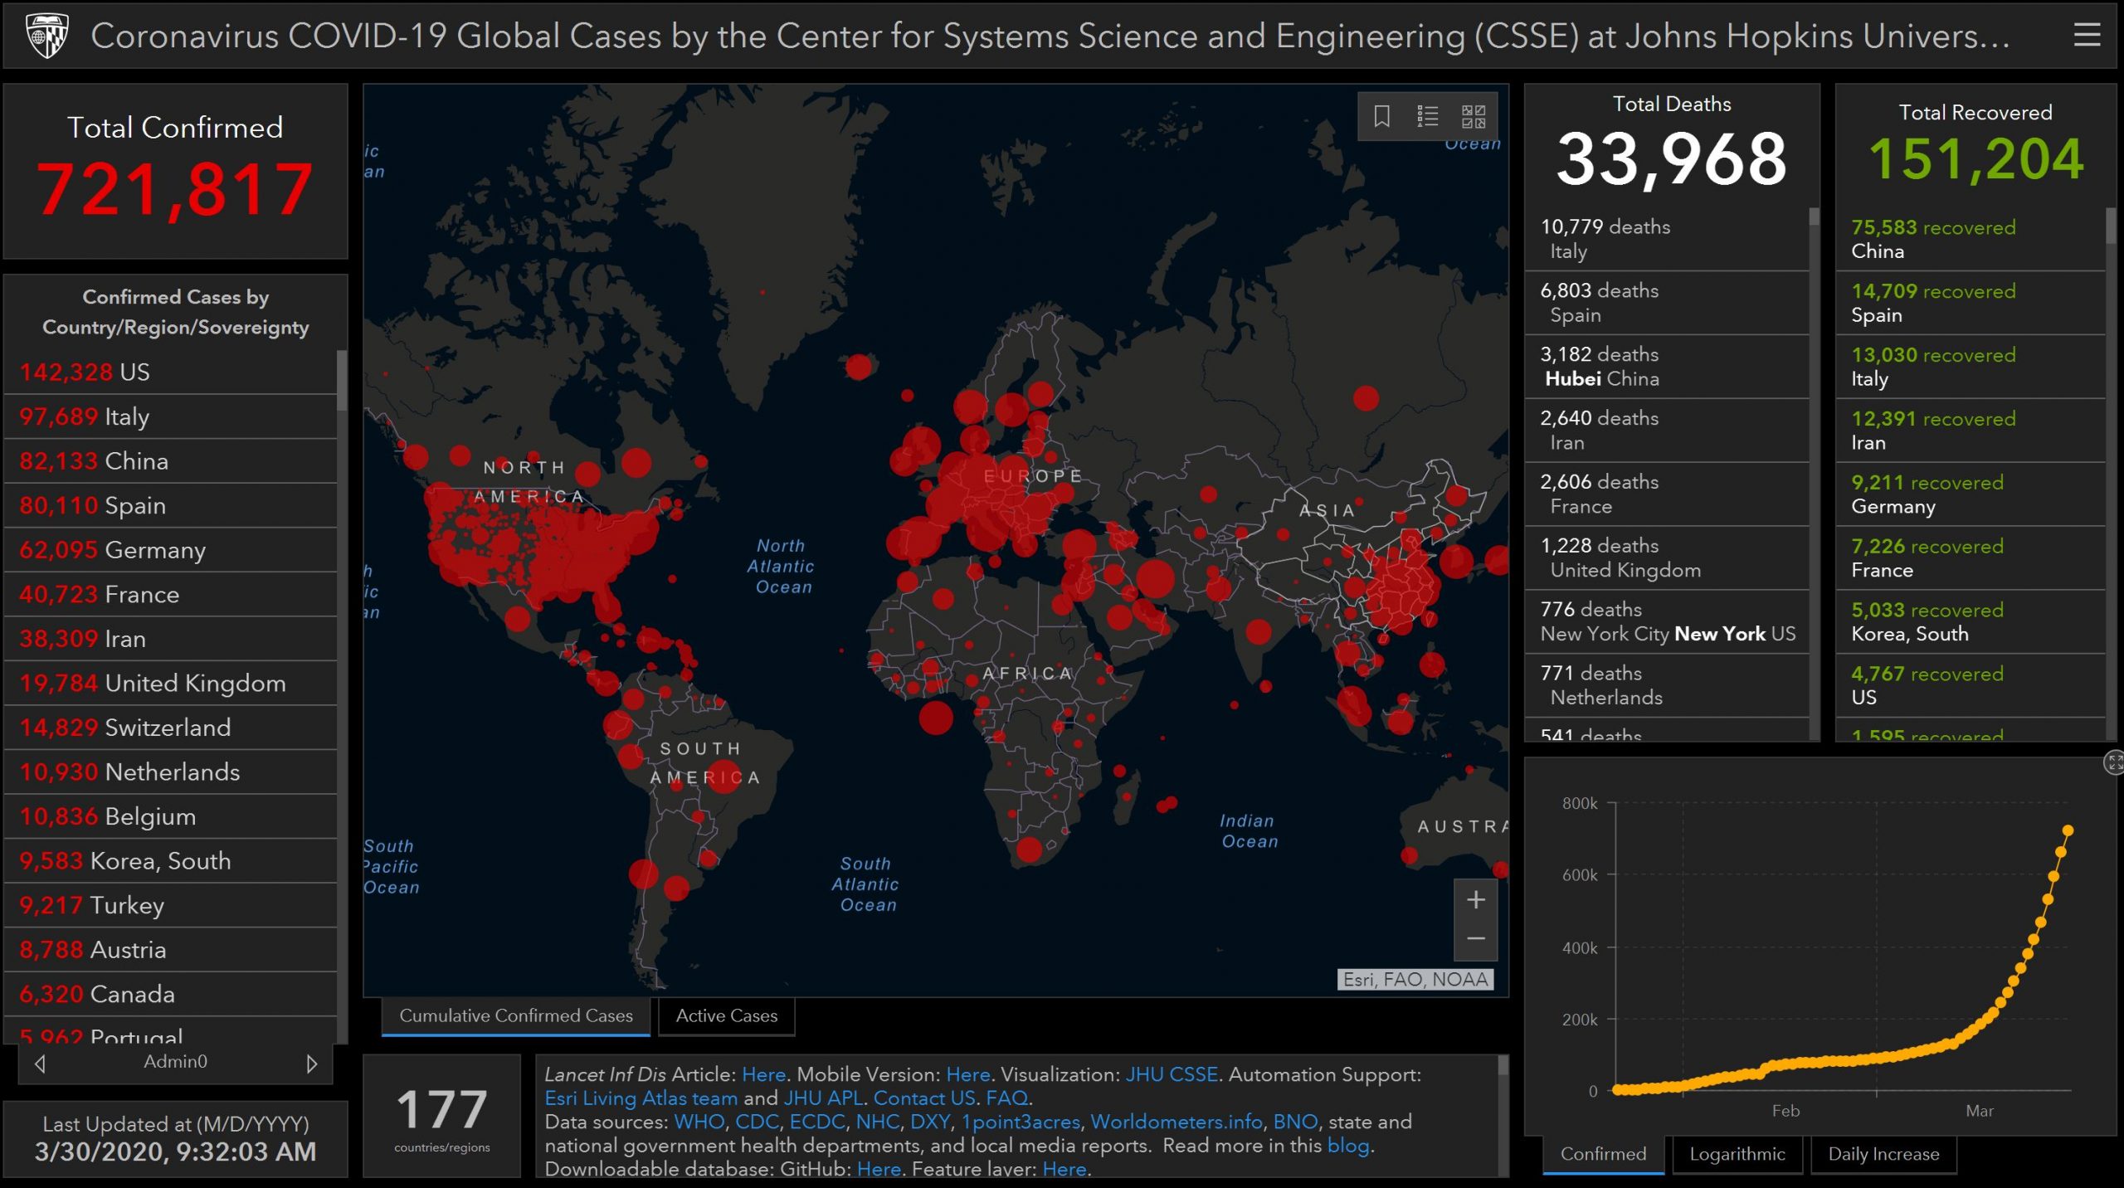Open the Worldometers.info data source link
Image resolution: width=2124 pixels, height=1188 pixels.
point(1176,1122)
